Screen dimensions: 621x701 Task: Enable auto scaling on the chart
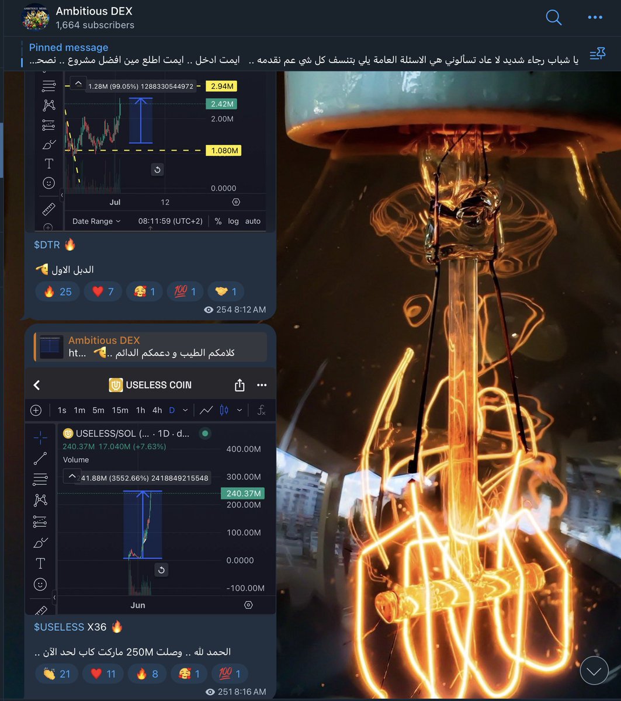(252, 221)
